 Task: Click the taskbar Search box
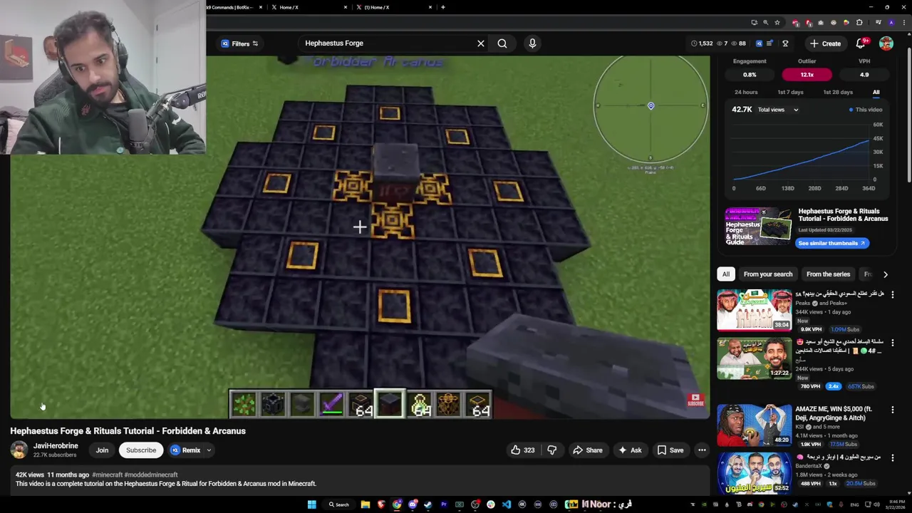tap(338, 504)
